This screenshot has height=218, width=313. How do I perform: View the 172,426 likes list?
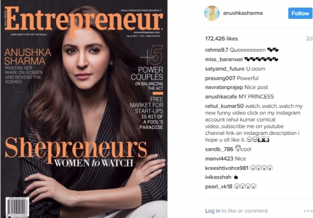222,39
